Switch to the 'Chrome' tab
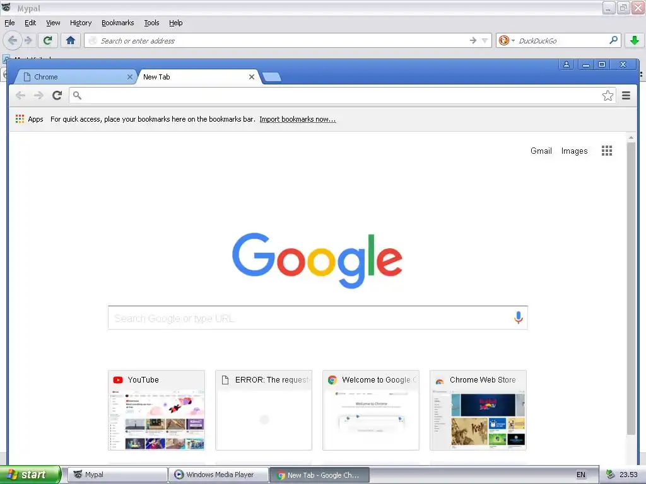 coord(76,77)
